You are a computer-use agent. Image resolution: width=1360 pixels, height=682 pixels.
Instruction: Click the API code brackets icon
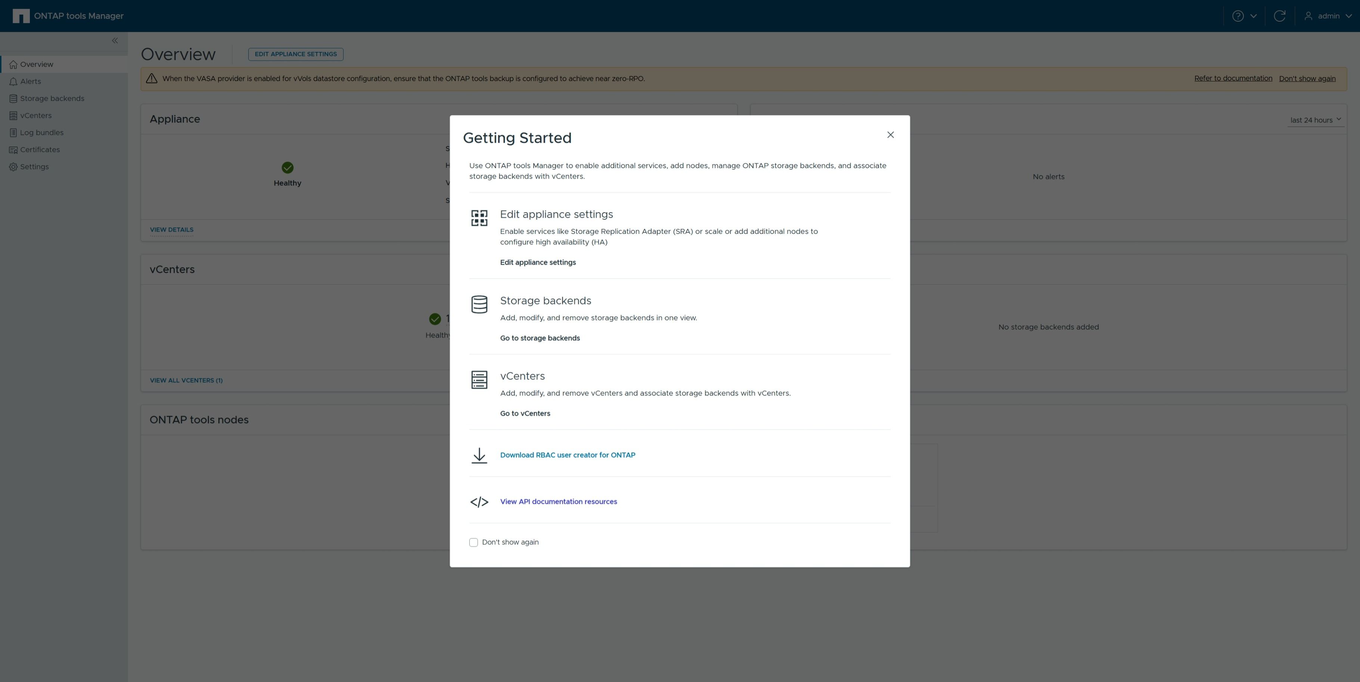[x=479, y=502]
